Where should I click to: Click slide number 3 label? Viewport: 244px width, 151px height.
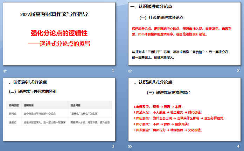(113, 146)
